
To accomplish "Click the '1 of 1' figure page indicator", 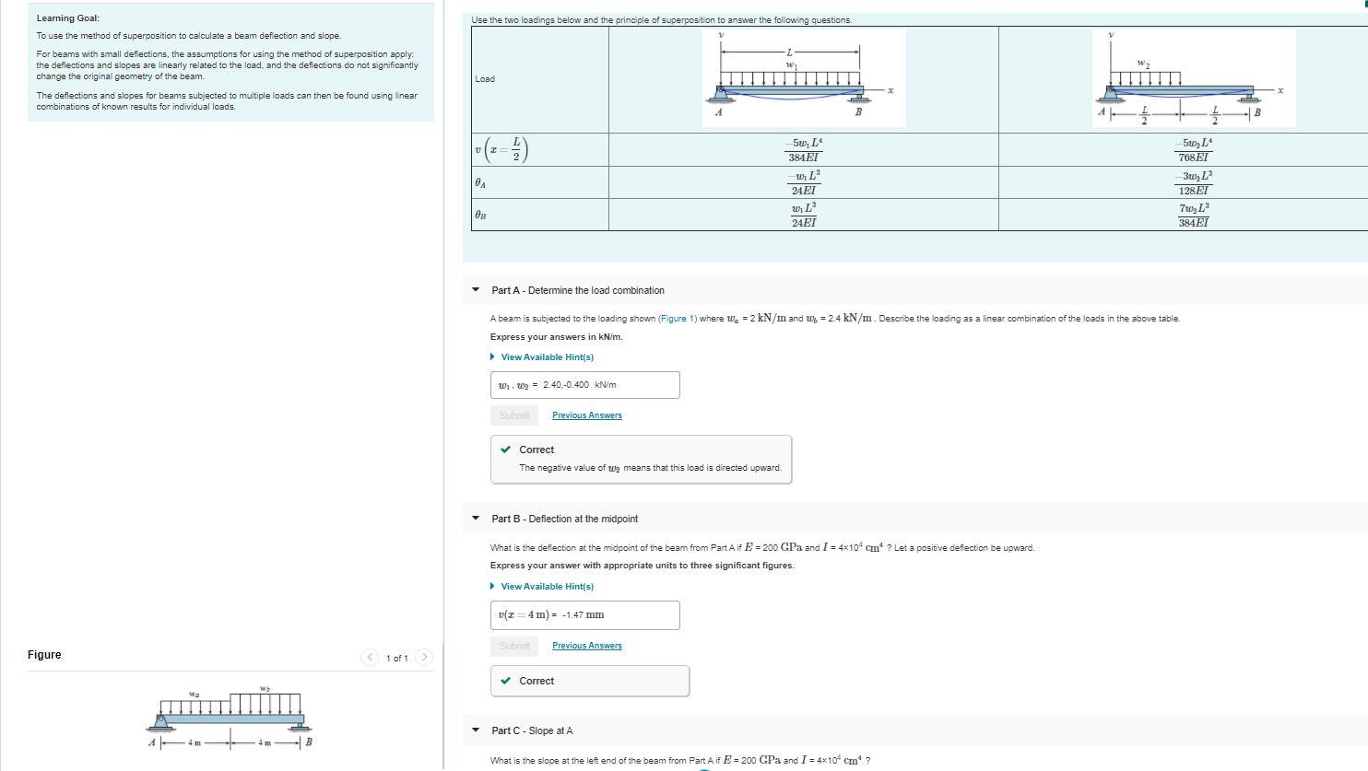I will click(x=396, y=658).
